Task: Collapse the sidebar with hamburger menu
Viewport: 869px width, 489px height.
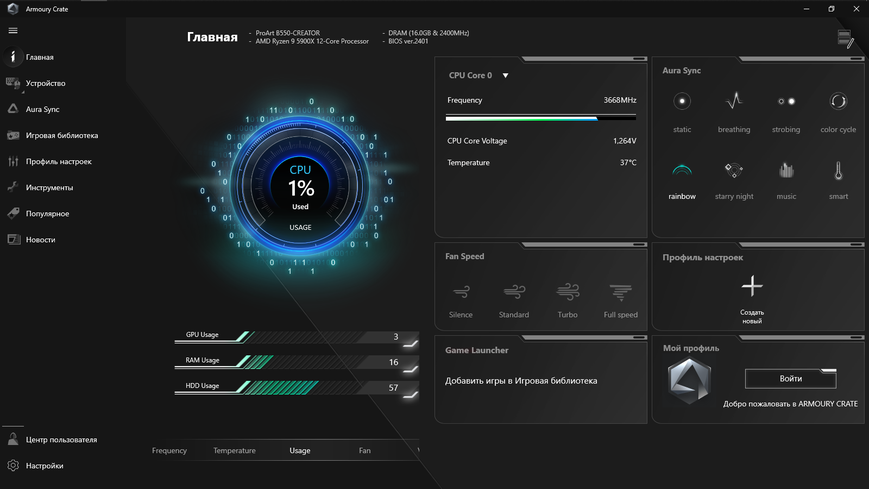Action: tap(12, 31)
